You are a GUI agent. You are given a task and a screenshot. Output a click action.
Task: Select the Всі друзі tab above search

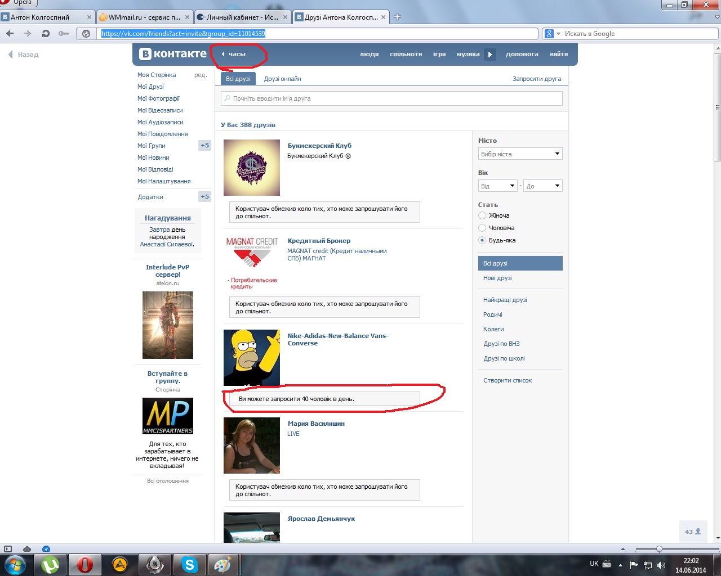coord(238,79)
